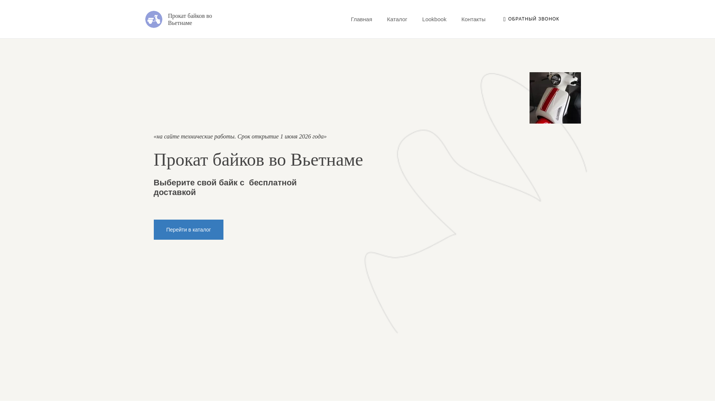Viewport: 715px width, 402px height.
Task: Open the Lookbook page link
Action: click(434, 19)
